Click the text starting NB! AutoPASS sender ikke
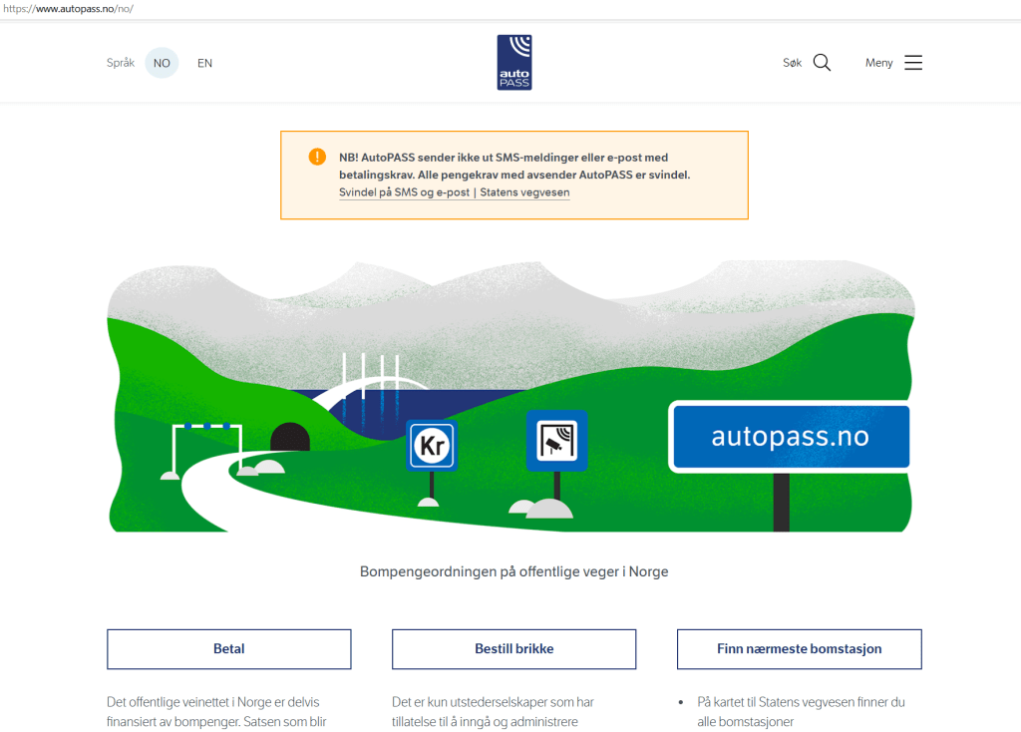This screenshot has width=1021, height=732. coord(514,167)
